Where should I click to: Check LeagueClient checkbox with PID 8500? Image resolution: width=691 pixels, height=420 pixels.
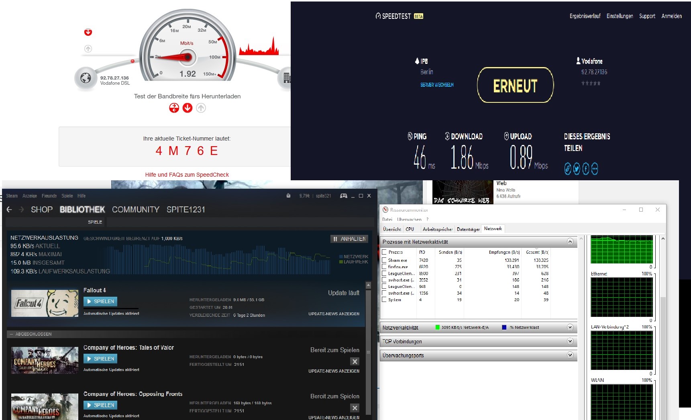384,273
